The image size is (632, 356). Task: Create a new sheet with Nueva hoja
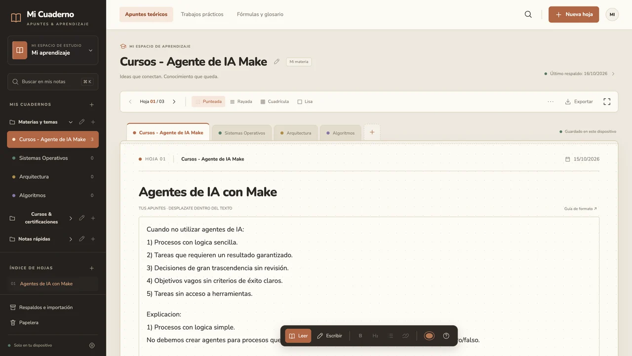(x=574, y=14)
